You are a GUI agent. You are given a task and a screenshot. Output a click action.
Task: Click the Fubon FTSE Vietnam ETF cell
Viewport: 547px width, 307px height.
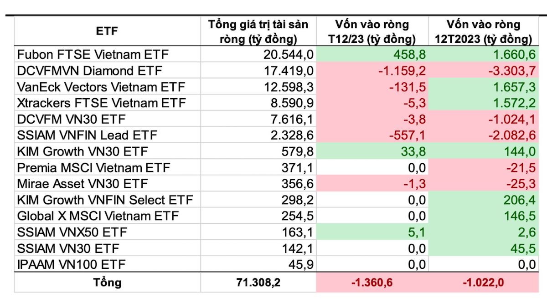point(93,55)
